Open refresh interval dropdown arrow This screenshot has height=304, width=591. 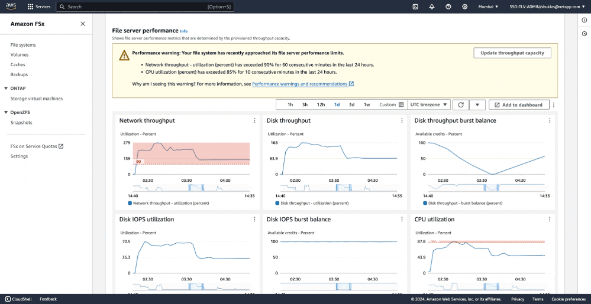pos(477,104)
